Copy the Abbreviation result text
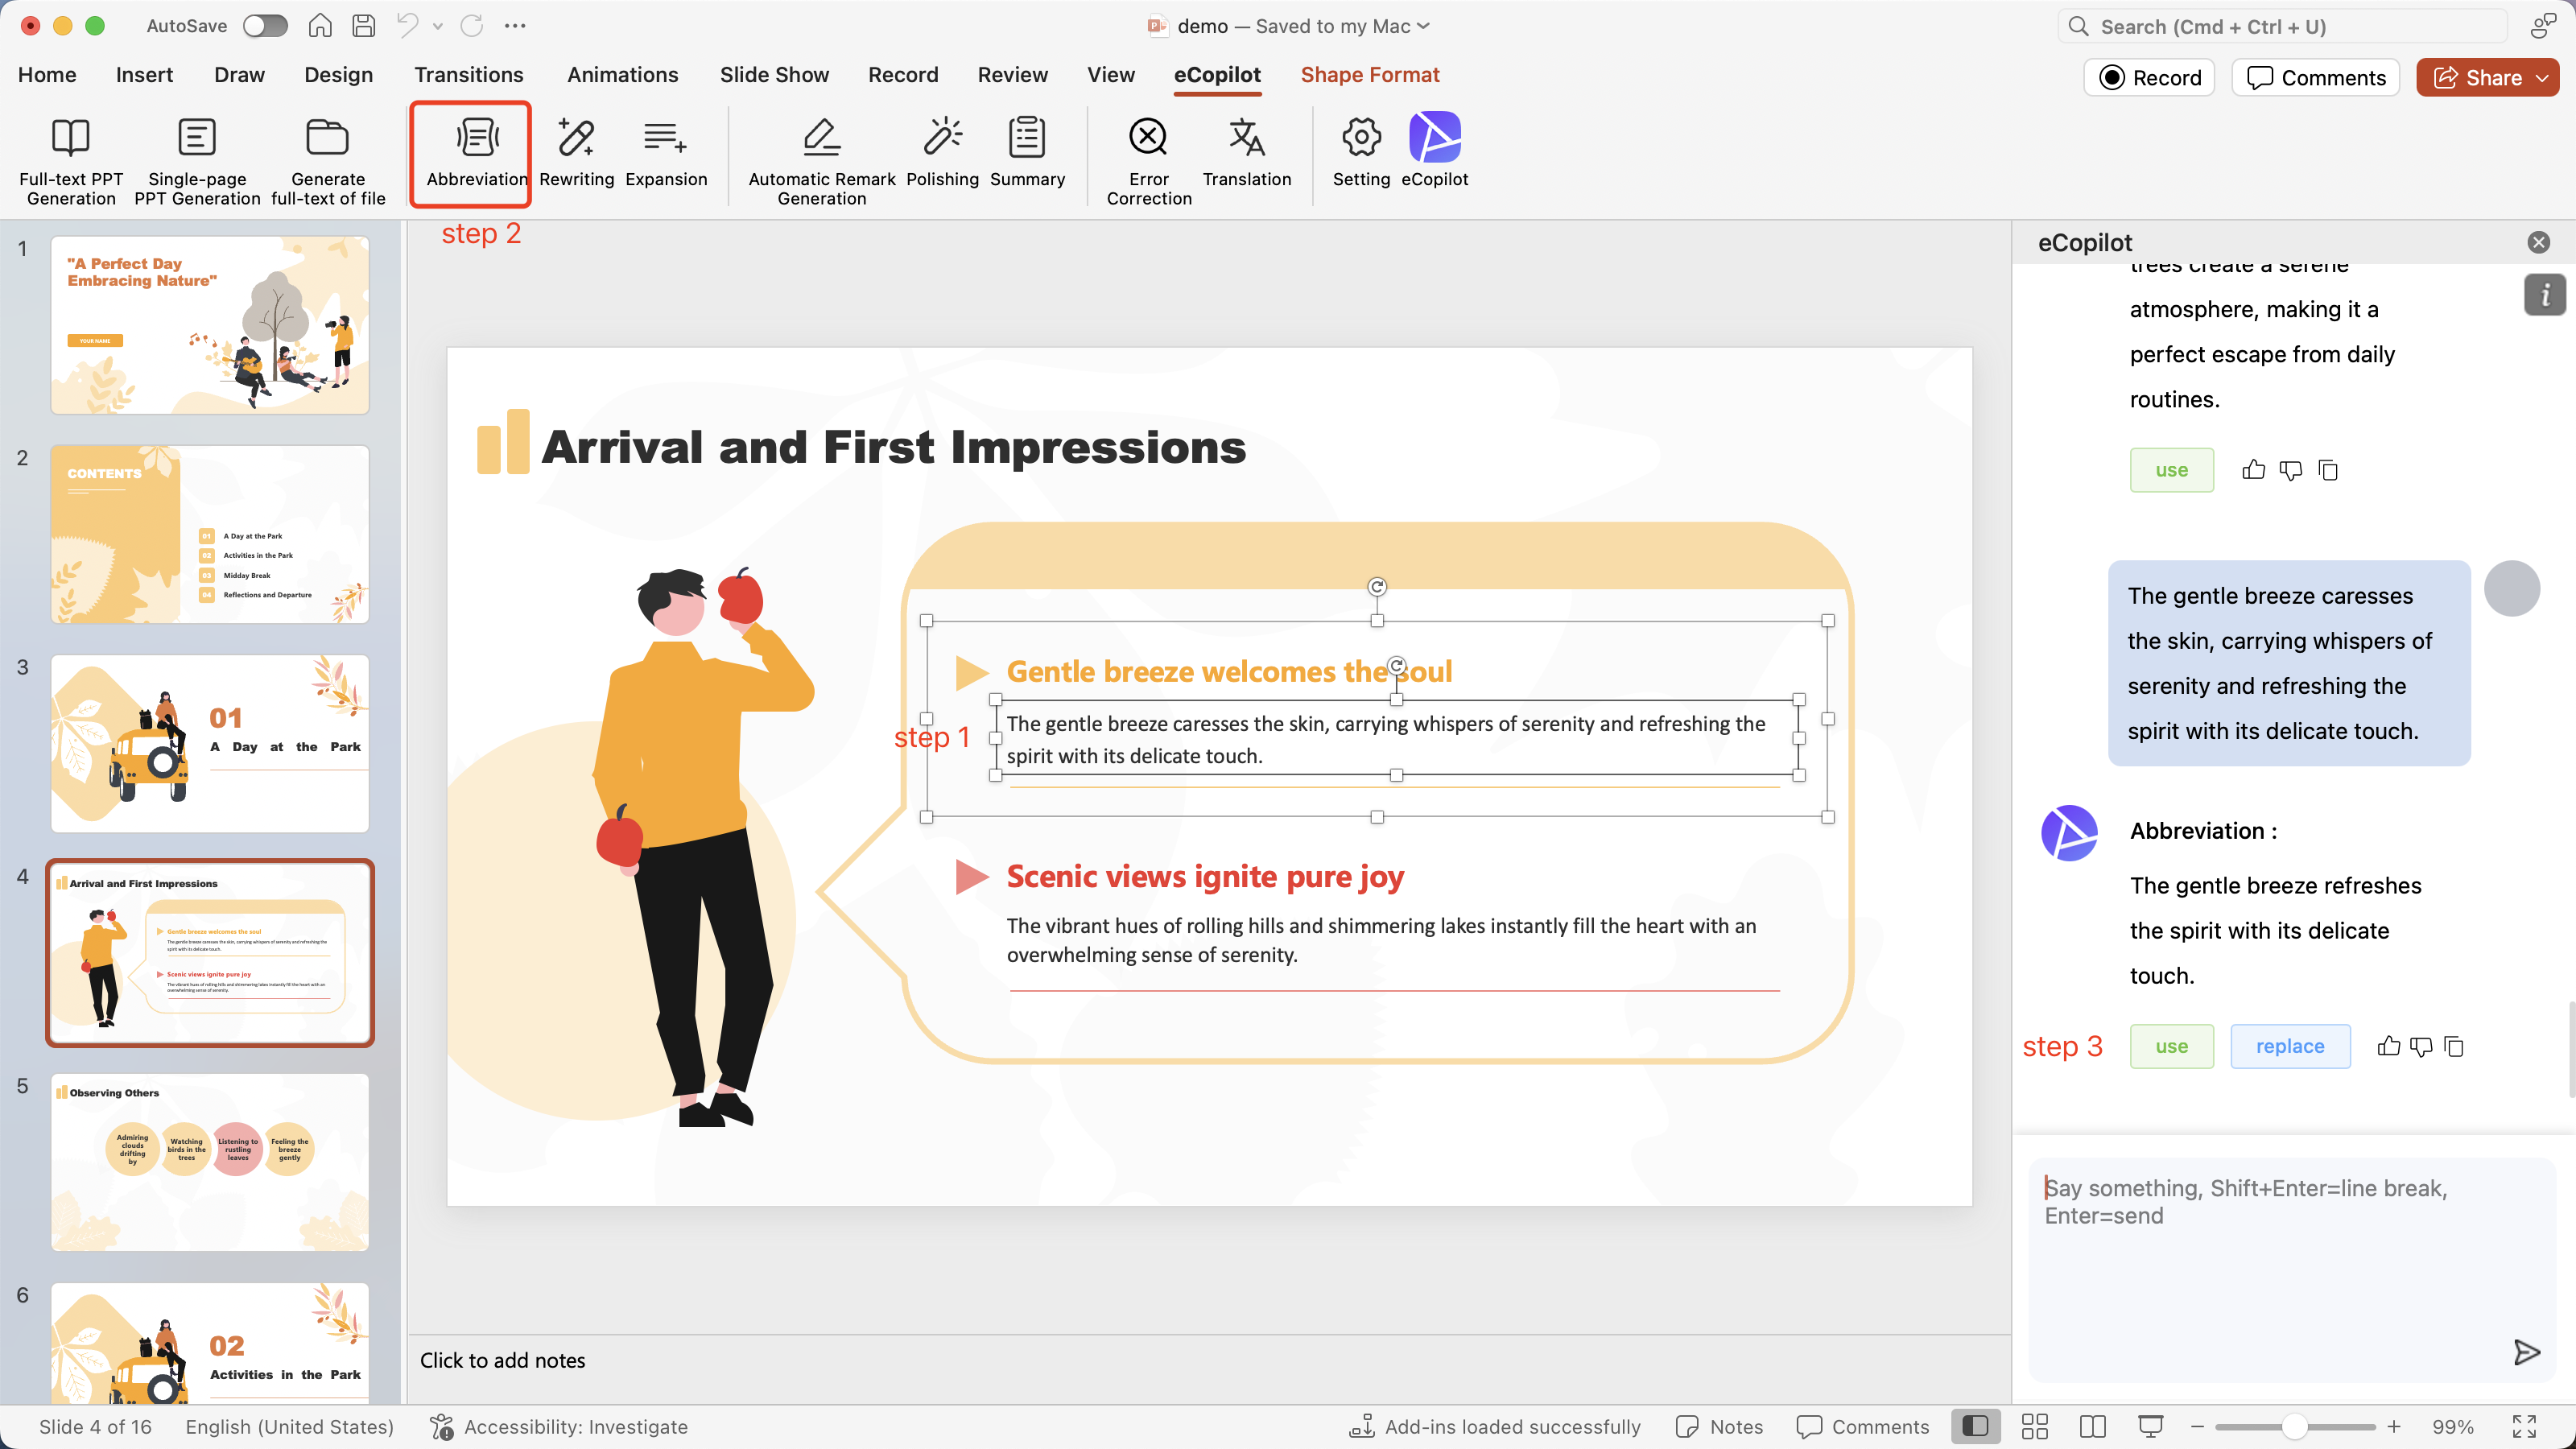 click(x=2453, y=1046)
